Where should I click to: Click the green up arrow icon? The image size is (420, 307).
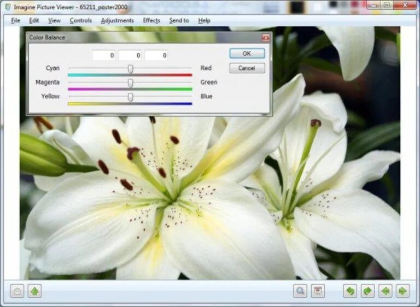[34, 291]
